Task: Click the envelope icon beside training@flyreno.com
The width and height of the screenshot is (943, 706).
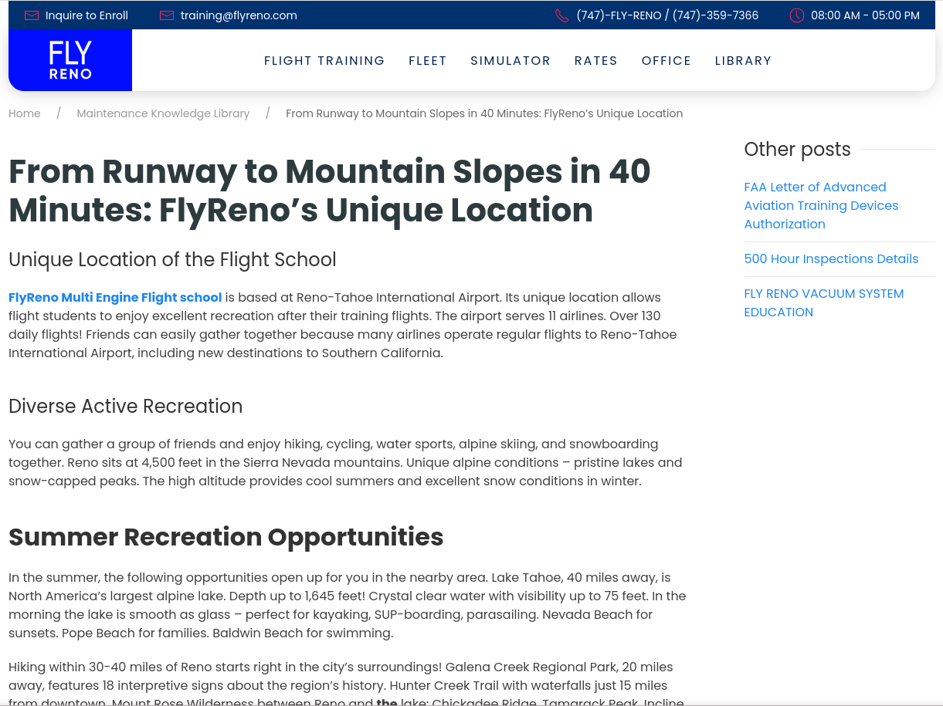Action: click(x=167, y=15)
